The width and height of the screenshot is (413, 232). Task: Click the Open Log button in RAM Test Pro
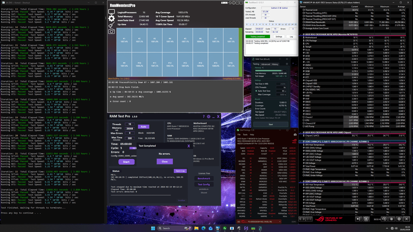(180, 171)
